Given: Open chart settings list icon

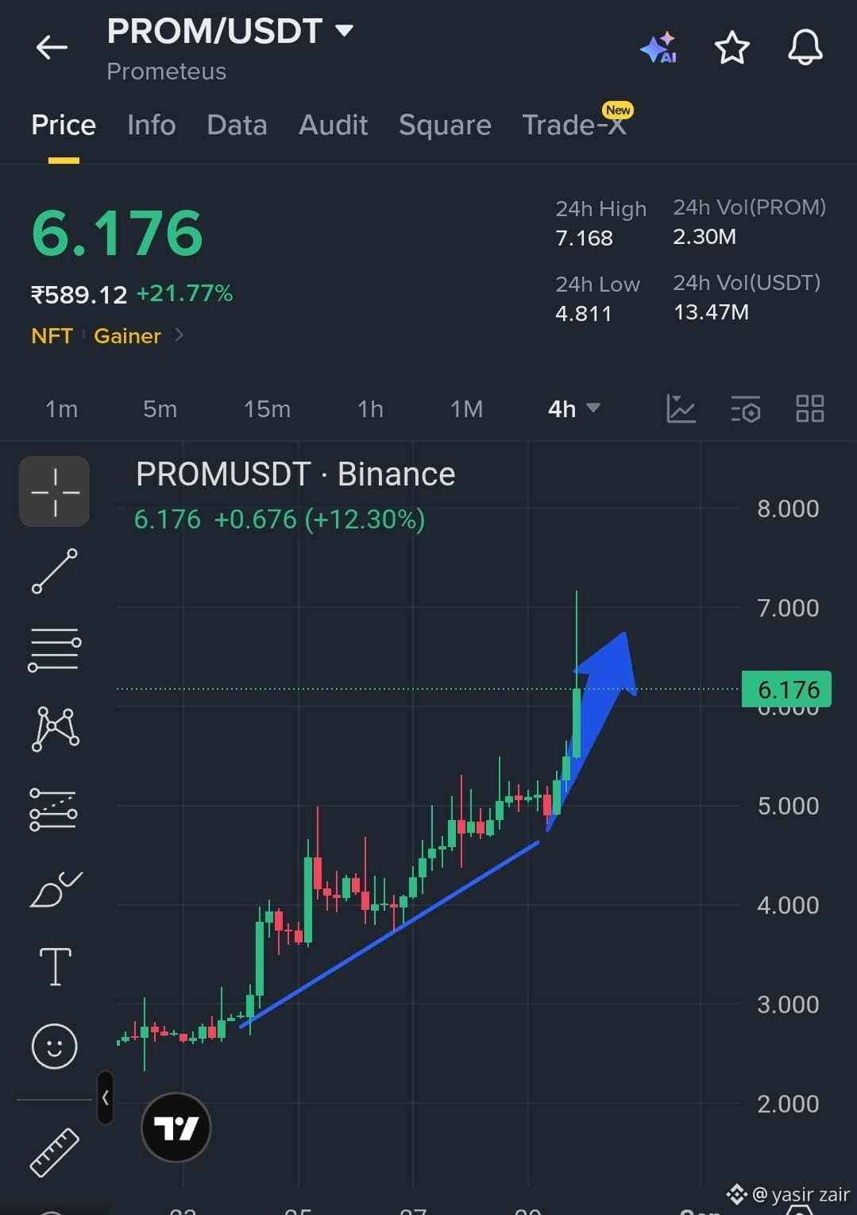Looking at the screenshot, I should coord(745,408).
